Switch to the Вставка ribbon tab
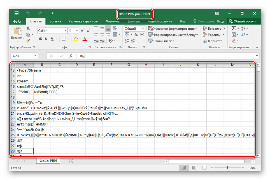 click(x=55, y=21)
